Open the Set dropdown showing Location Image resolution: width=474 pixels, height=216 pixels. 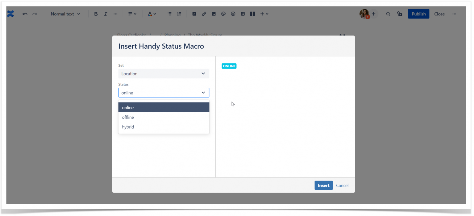point(164,74)
